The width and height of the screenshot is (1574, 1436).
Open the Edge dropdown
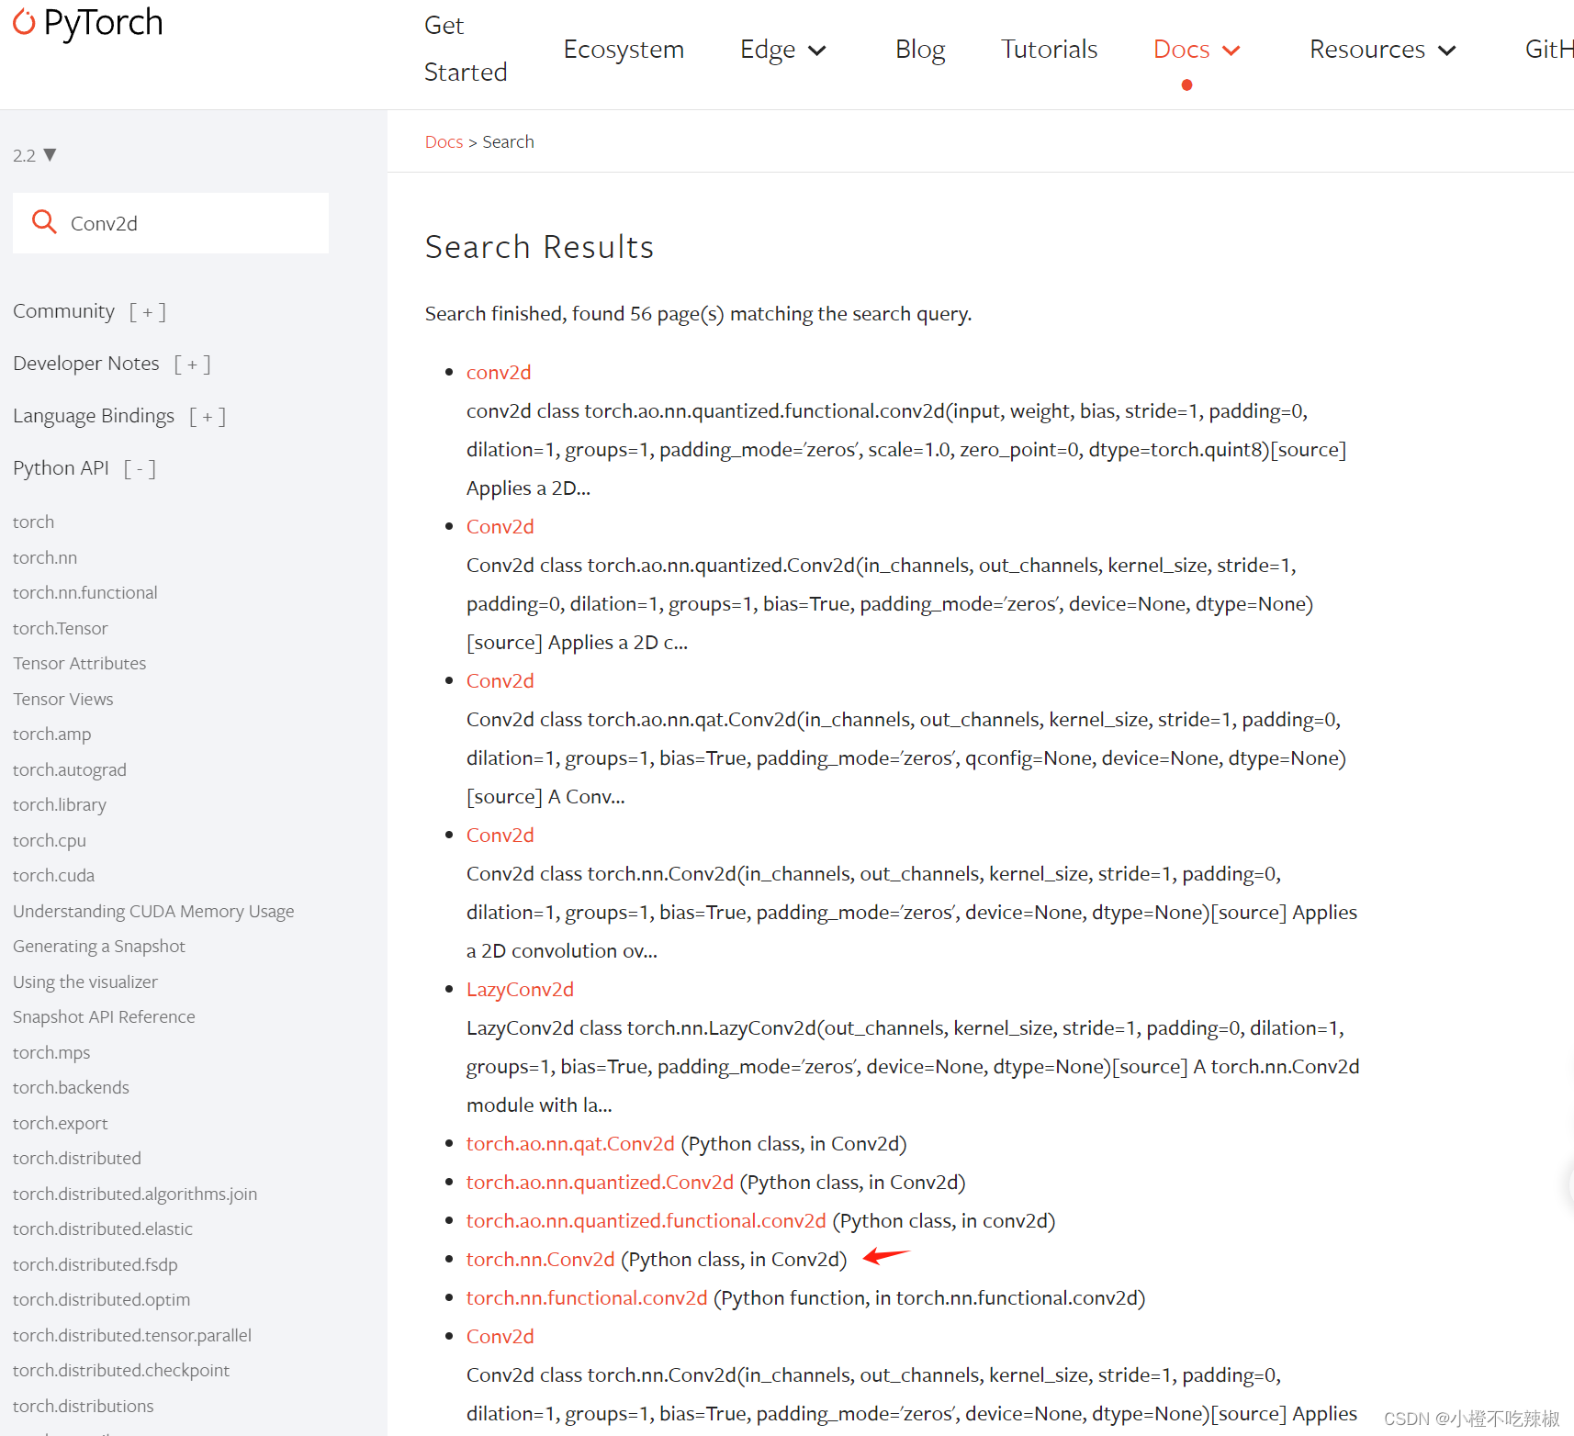(x=781, y=49)
